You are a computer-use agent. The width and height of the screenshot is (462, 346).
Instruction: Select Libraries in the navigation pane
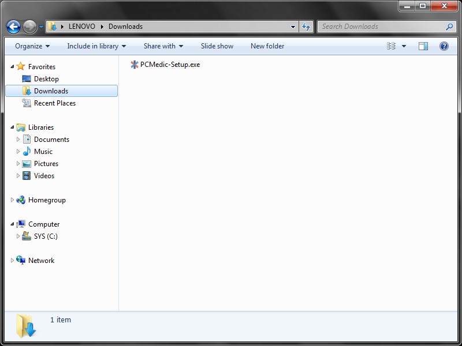tap(41, 127)
